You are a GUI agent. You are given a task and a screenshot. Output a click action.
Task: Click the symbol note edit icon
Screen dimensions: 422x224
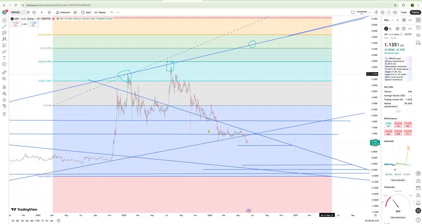click(404, 28)
